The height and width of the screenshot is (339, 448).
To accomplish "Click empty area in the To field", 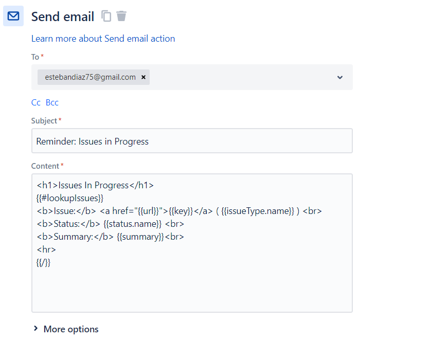I will [x=242, y=77].
